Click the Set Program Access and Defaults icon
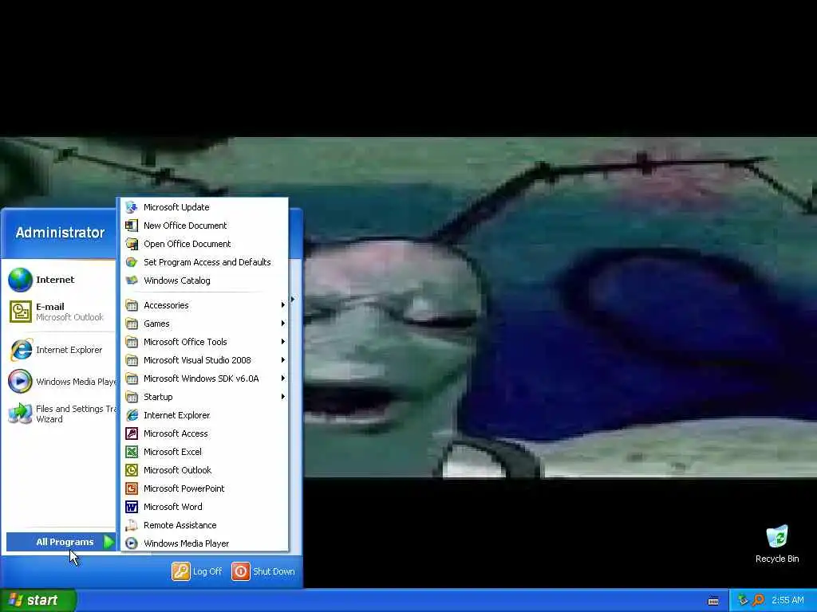Image resolution: width=817 pixels, height=612 pixels. click(132, 262)
